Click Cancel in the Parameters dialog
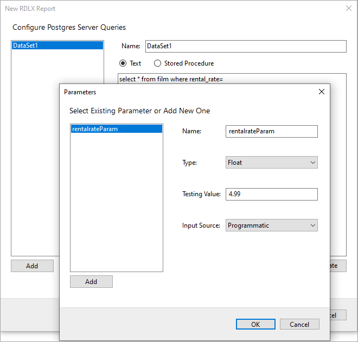Screen dimensions: 358x342 (x=299, y=324)
